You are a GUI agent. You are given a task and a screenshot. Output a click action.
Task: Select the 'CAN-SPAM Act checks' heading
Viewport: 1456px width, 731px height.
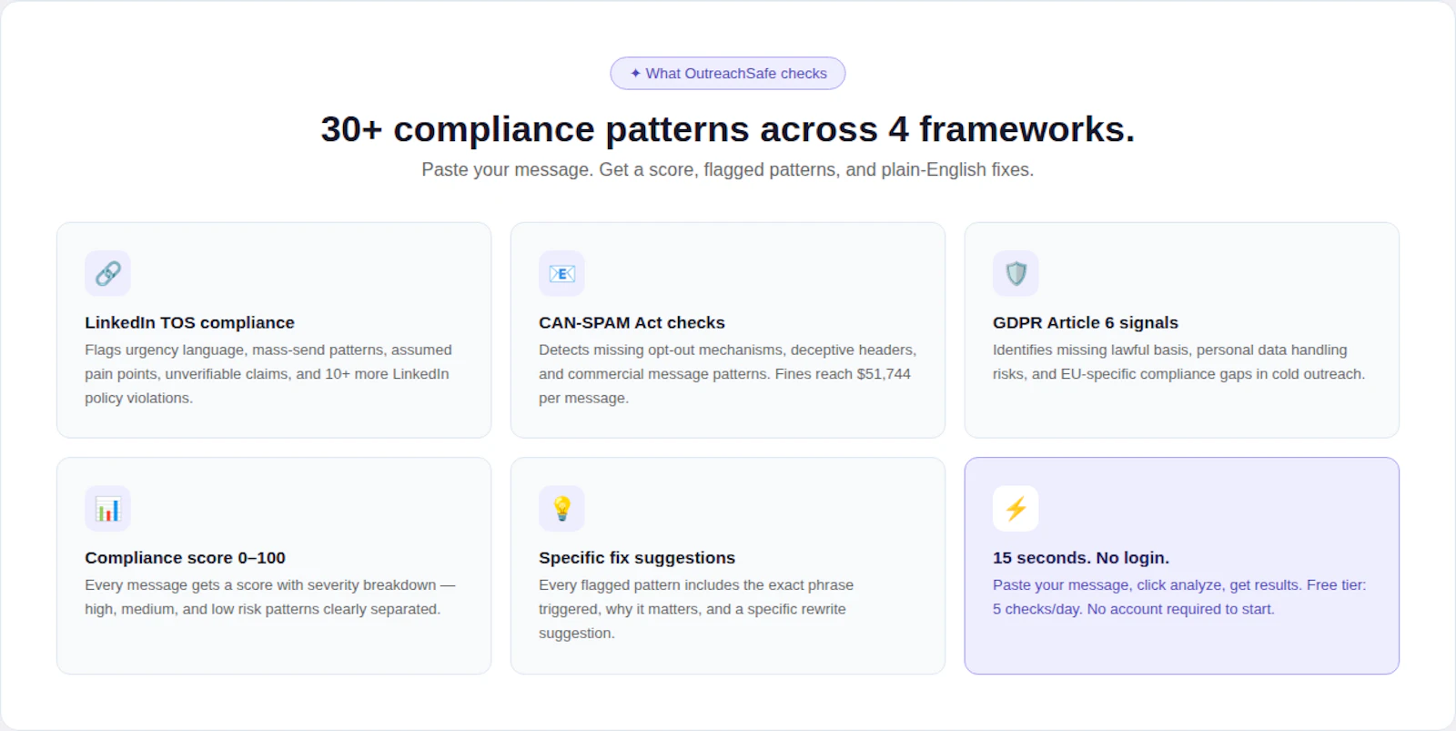tap(632, 322)
